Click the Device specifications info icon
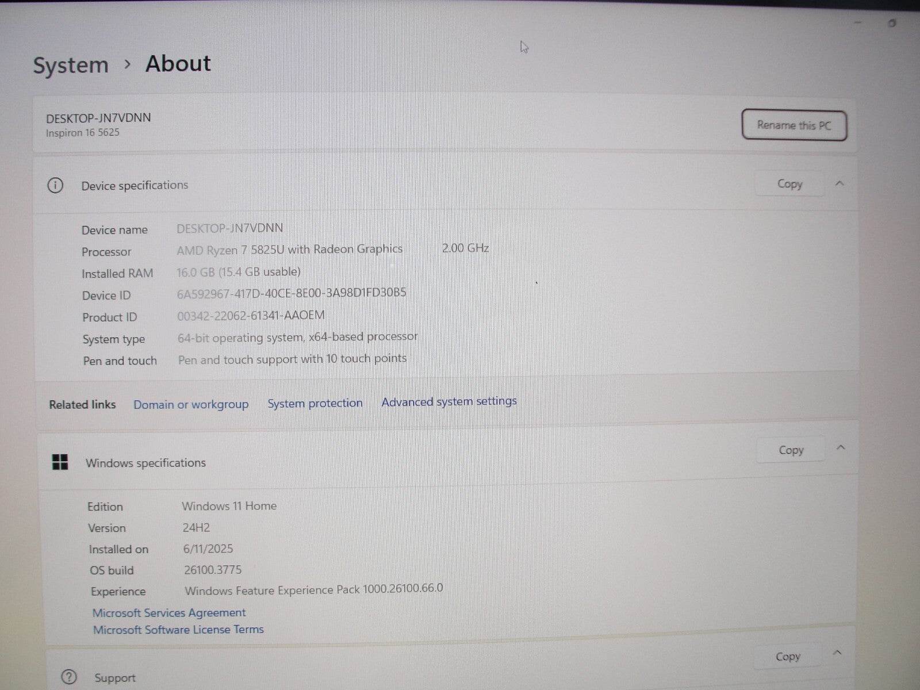 coord(55,185)
